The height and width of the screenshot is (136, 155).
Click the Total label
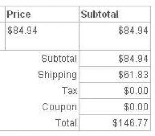click(x=66, y=123)
